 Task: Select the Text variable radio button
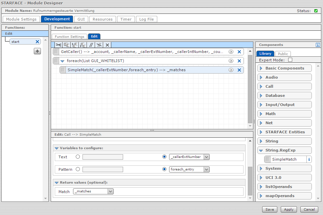164,157
